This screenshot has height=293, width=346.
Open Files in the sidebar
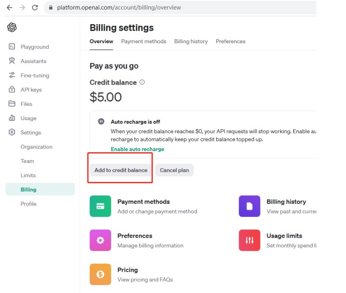coord(26,104)
